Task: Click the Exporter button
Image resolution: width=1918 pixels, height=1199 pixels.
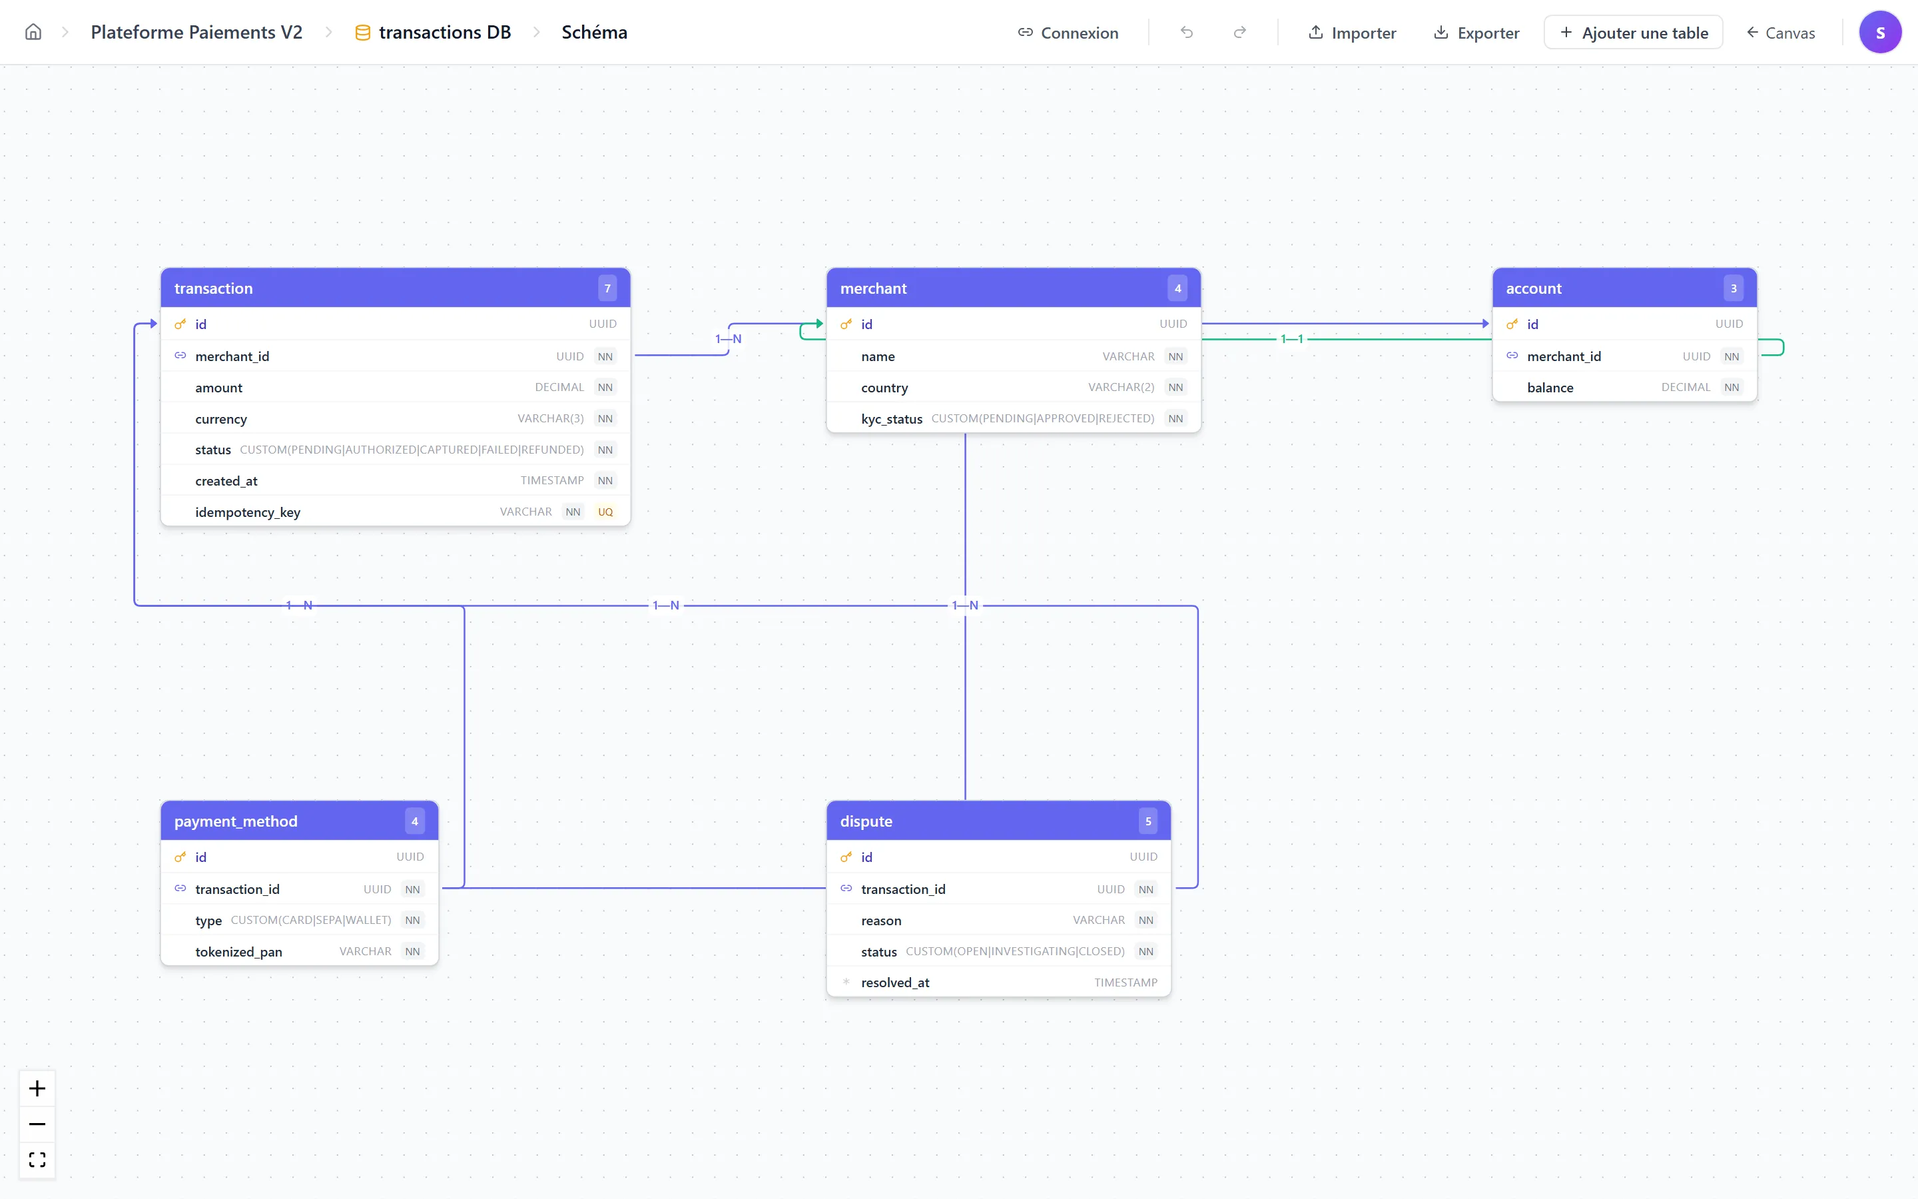Action: (1476, 33)
